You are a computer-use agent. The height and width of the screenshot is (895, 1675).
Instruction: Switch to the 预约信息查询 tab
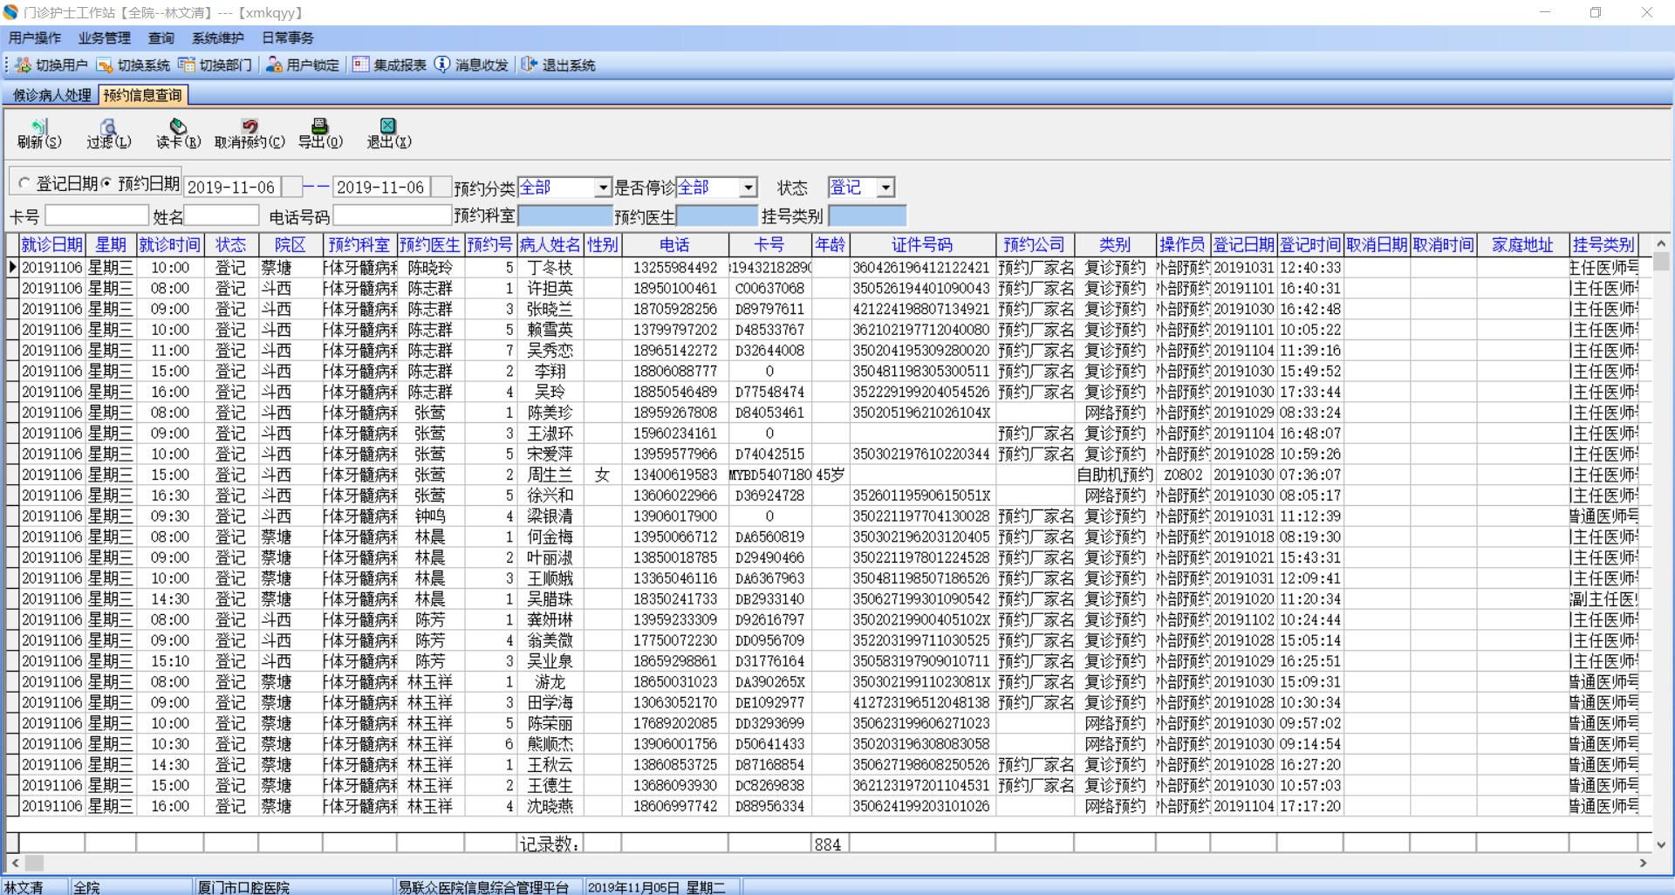click(143, 95)
